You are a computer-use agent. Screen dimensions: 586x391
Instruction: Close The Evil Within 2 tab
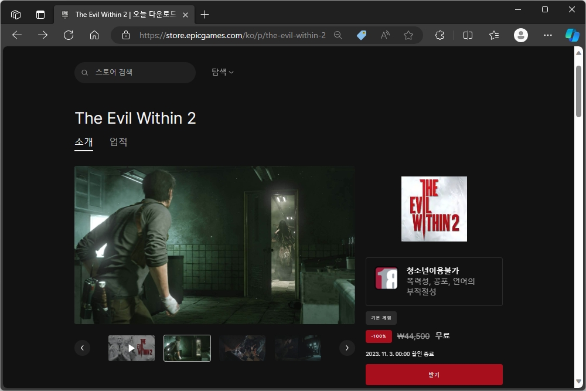[x=185, y=15]
